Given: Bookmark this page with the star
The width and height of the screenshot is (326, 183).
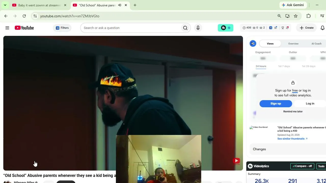Looking at the screenshot, I should coord(296,16).
